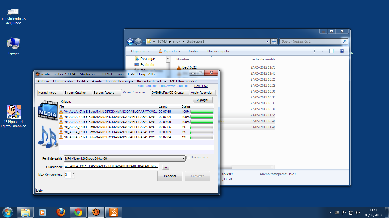
Task: Click the folder icon in Explorer address bar
Action: coord(149,41)
